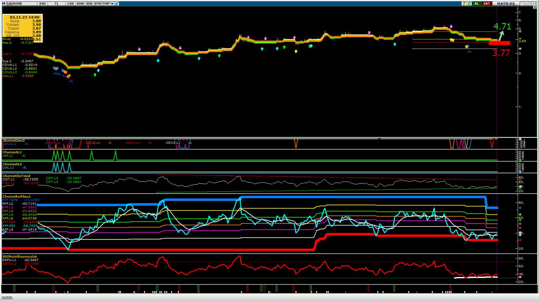Change the 240 period selector
Screen dimensions: 539x301
click(42, 3)
